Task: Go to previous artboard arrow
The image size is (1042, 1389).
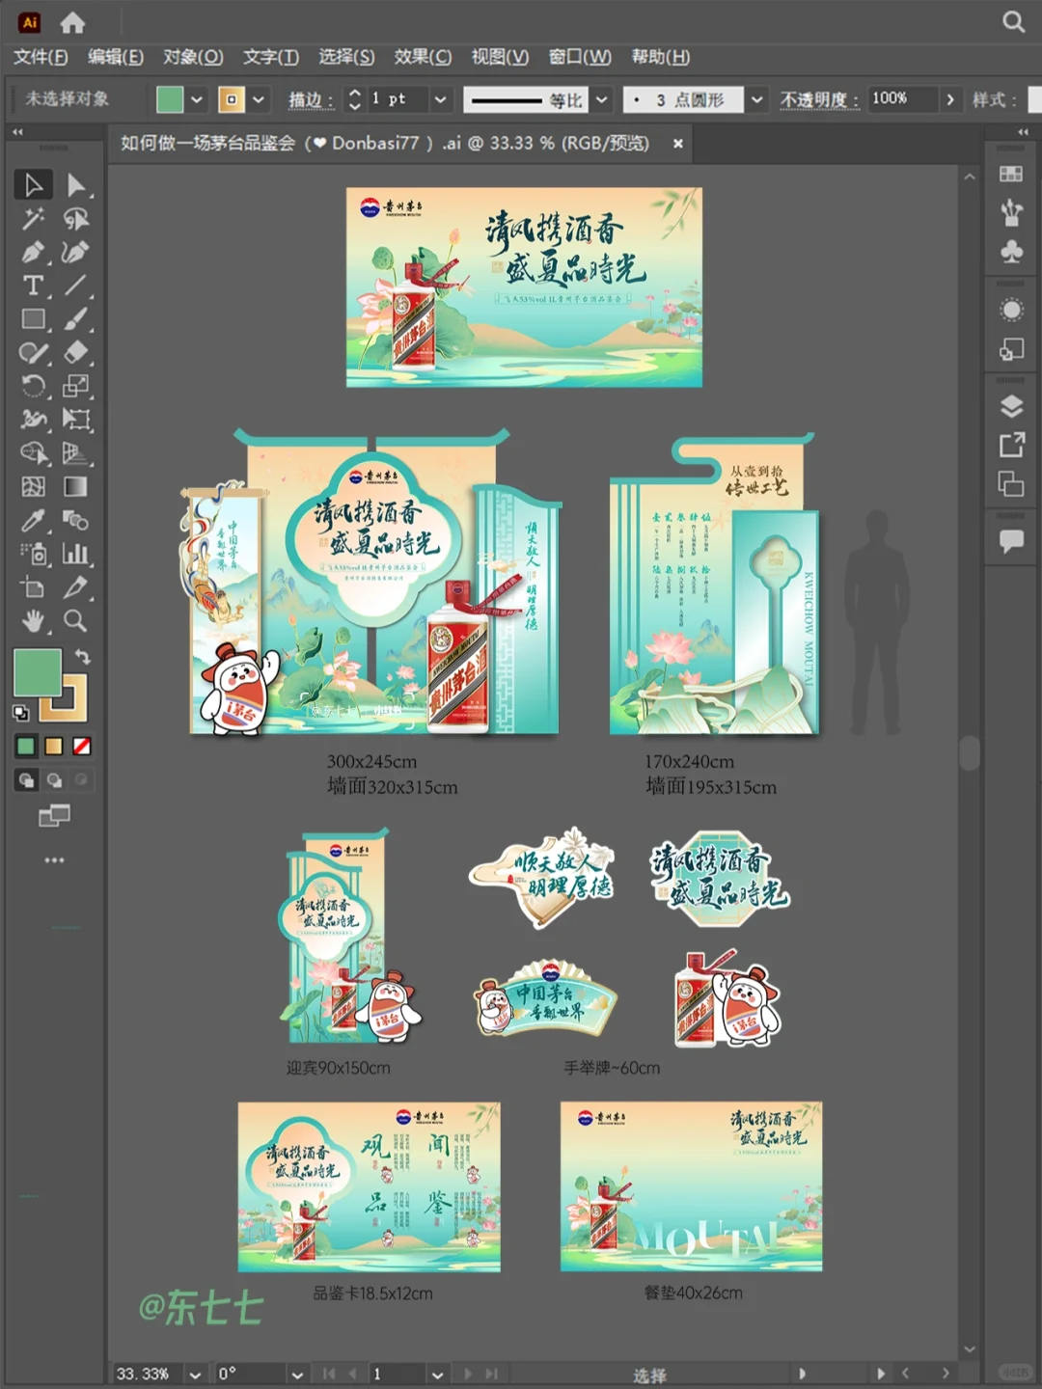Action: tap(352, 1375)
